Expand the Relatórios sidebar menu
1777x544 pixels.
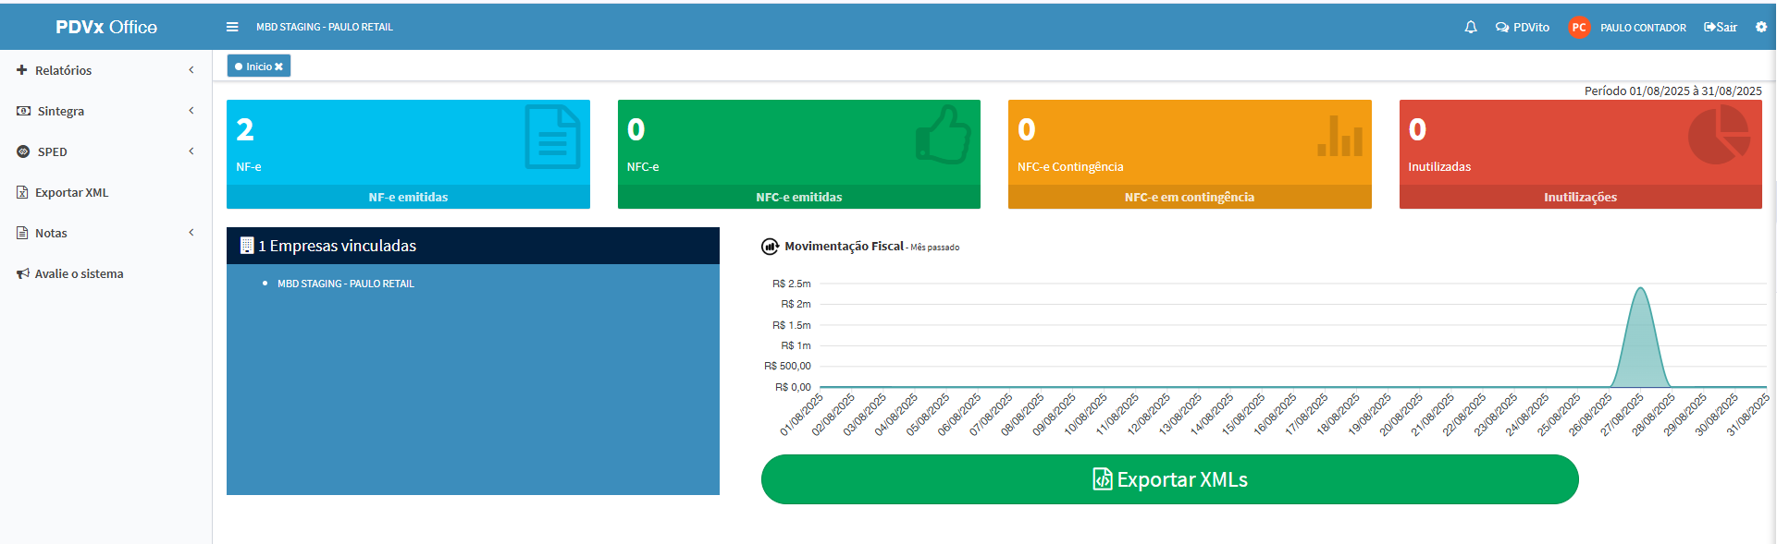[x=63, y=70]
